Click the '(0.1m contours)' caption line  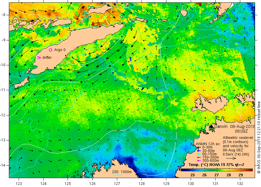pyautogui.click(x=235, y=142)
